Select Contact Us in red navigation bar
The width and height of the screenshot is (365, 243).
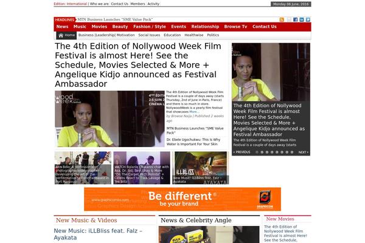(x=265, y=27)
